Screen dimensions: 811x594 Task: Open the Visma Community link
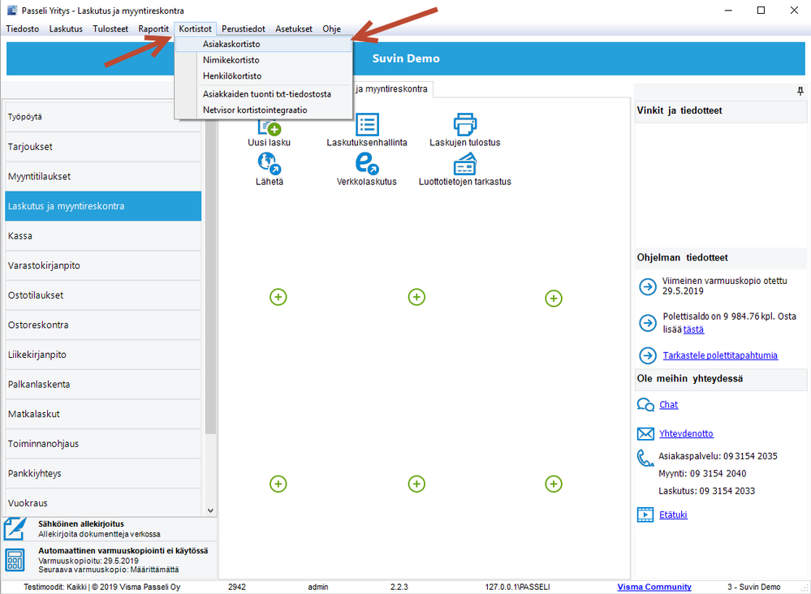click(x=654, y=587)
